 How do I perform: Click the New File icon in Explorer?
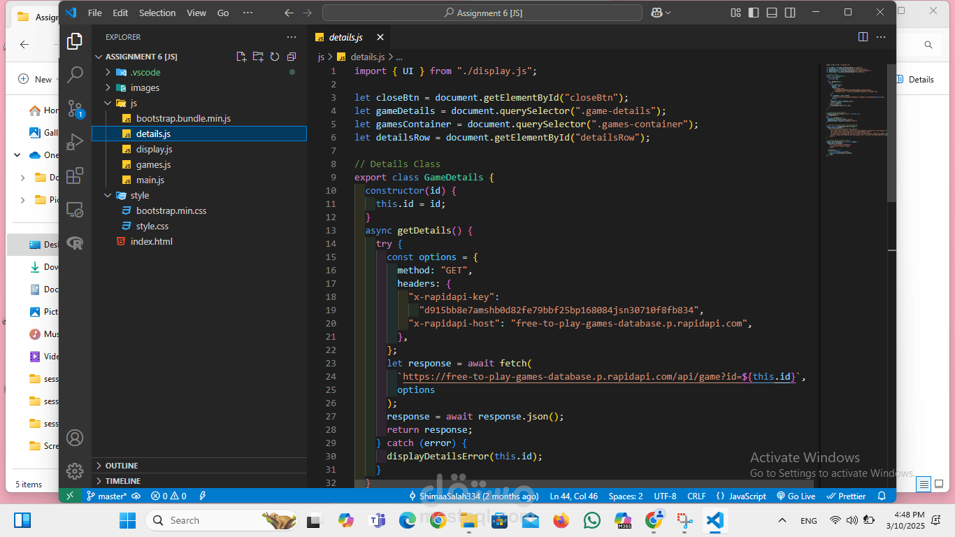pyautogui.click(x=241, y=57)
